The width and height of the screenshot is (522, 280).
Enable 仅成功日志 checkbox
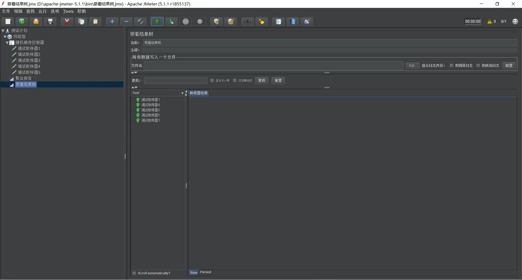pos(478,66)
